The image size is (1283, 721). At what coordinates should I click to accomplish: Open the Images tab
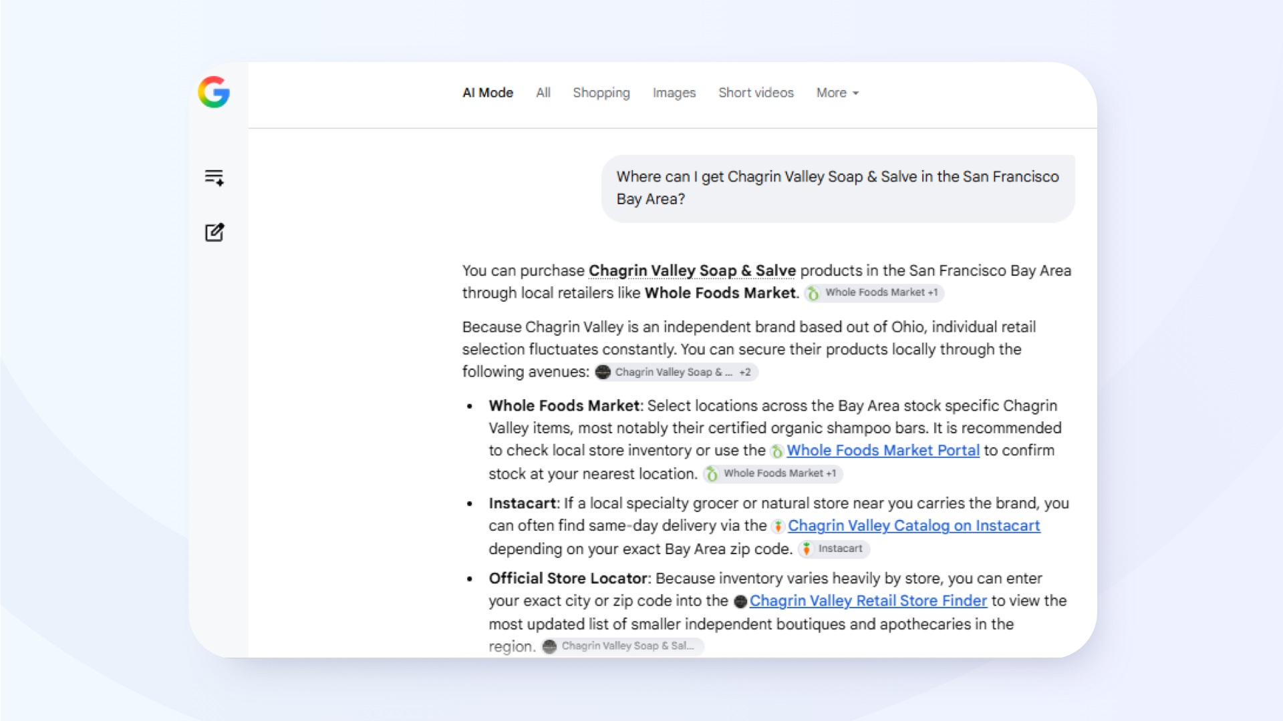tap(674, 93)
